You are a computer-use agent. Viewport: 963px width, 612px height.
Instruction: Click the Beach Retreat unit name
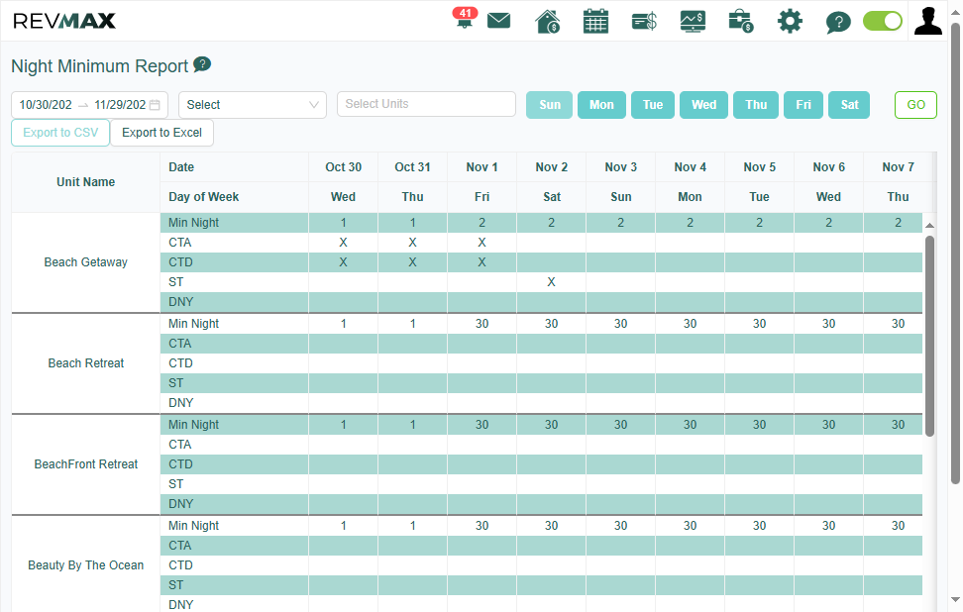point(86,363)
